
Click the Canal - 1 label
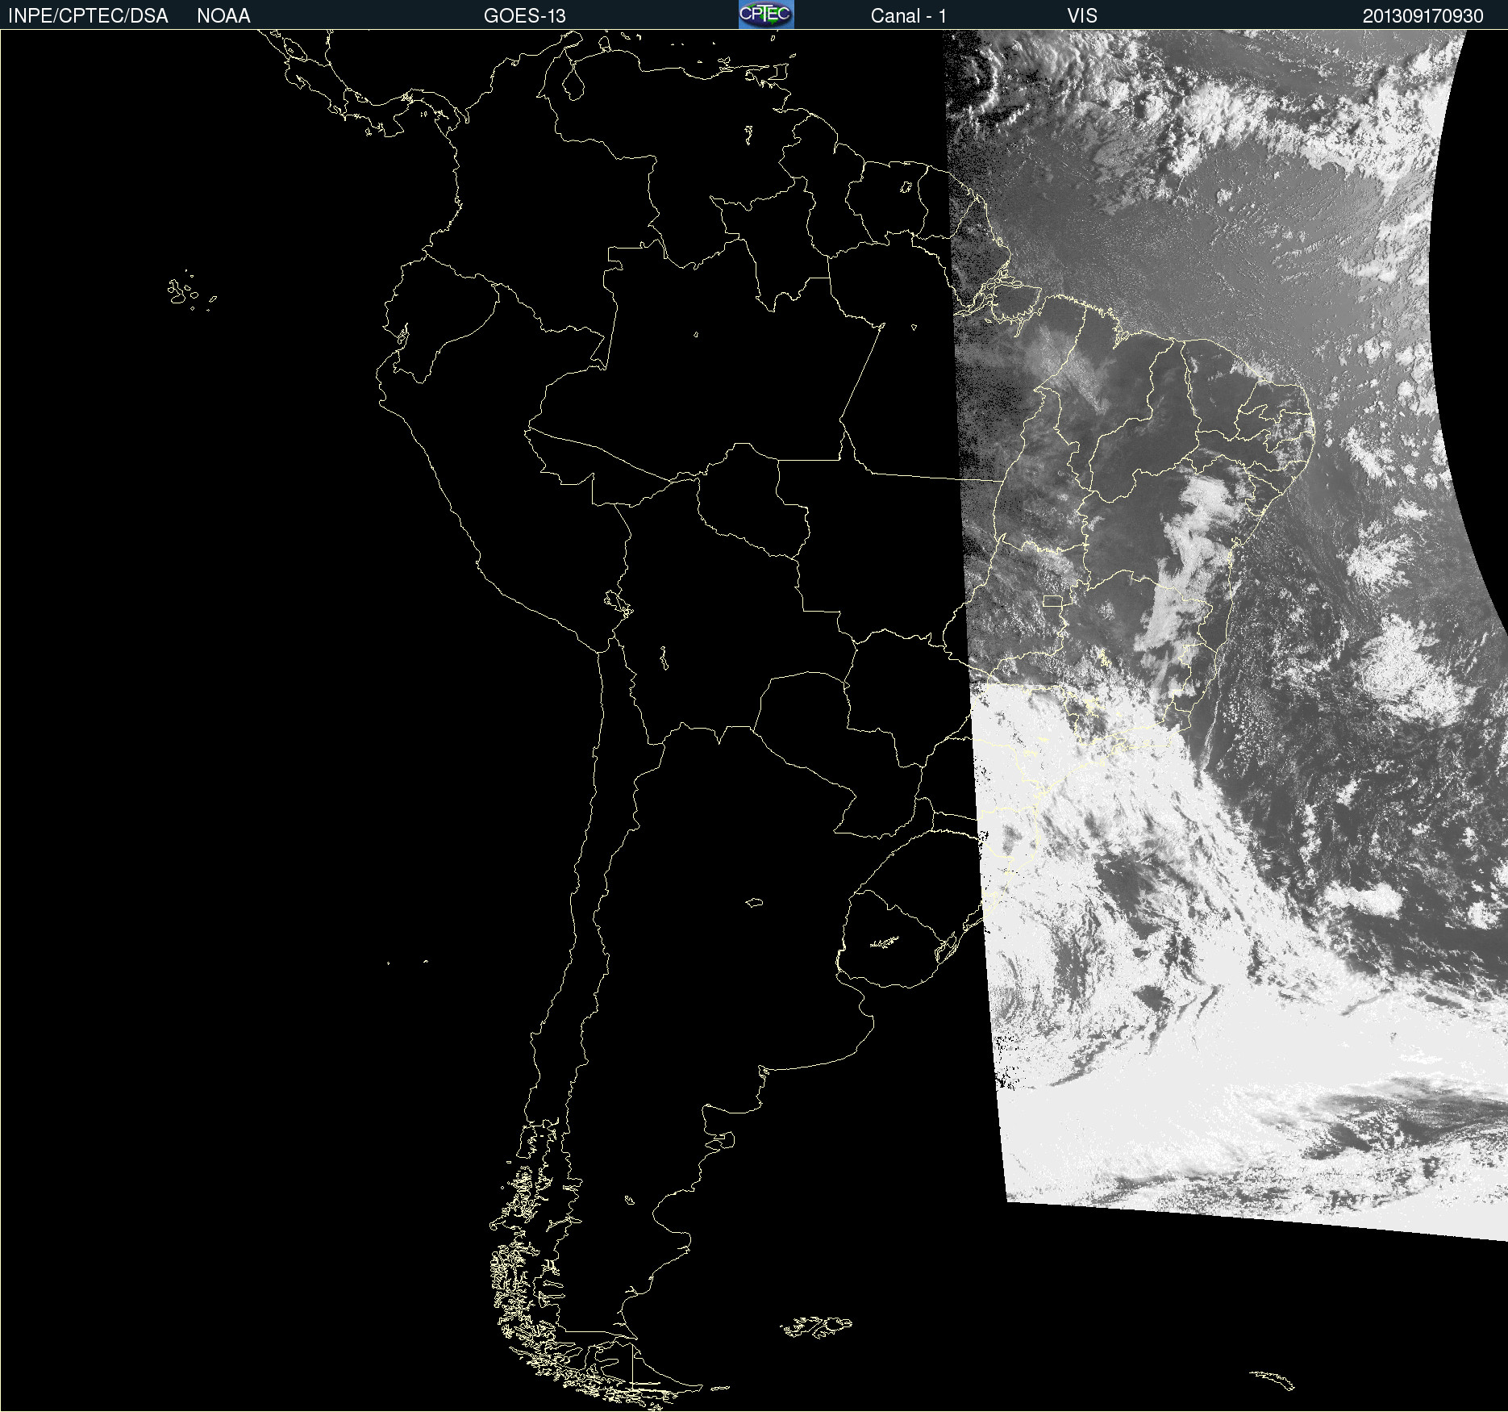908,16
